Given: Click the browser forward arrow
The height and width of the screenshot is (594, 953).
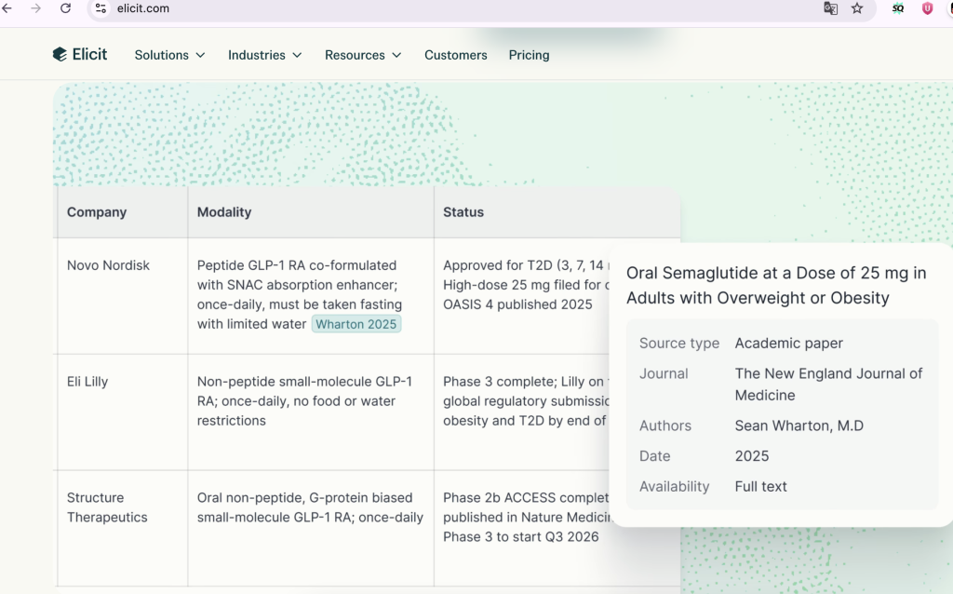Looking at the screenshot, I should pos(36,8).
